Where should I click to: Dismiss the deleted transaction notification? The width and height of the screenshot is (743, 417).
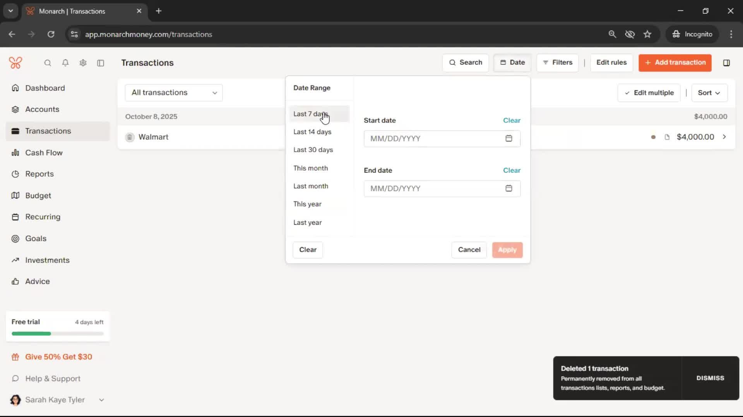tap(710, 378)
